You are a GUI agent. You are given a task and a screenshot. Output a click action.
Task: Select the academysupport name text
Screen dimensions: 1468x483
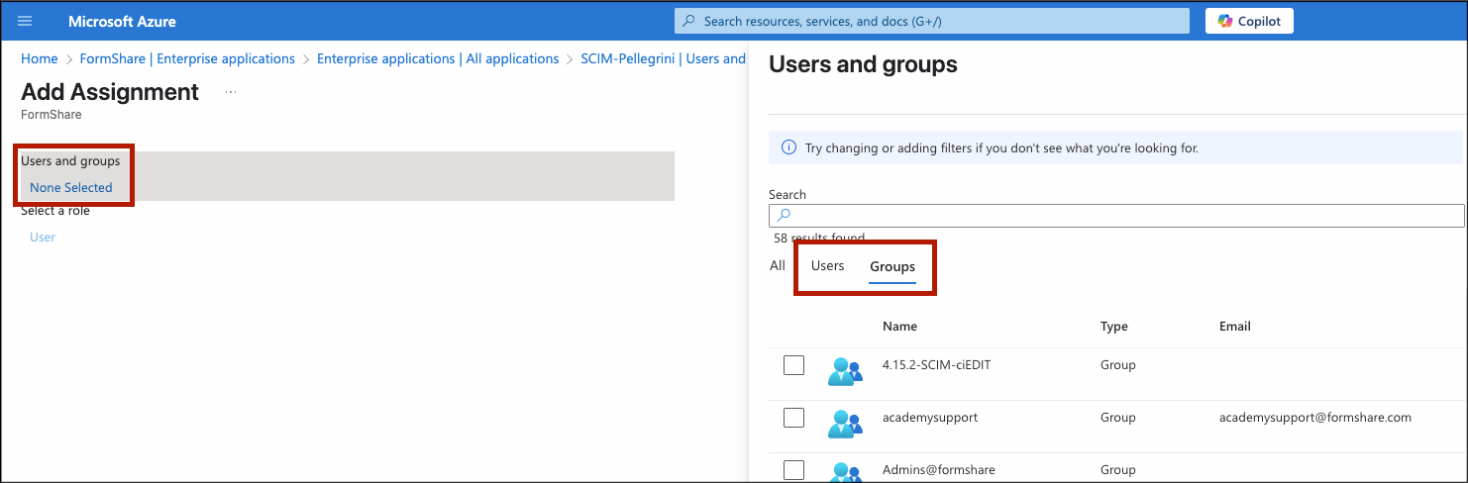(x=929, y=417)
